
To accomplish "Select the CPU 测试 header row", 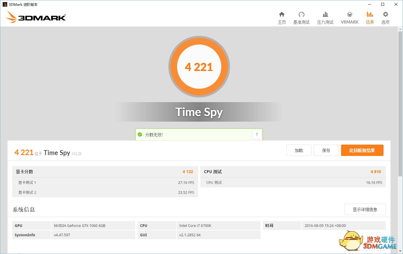I will coord(293,172).
